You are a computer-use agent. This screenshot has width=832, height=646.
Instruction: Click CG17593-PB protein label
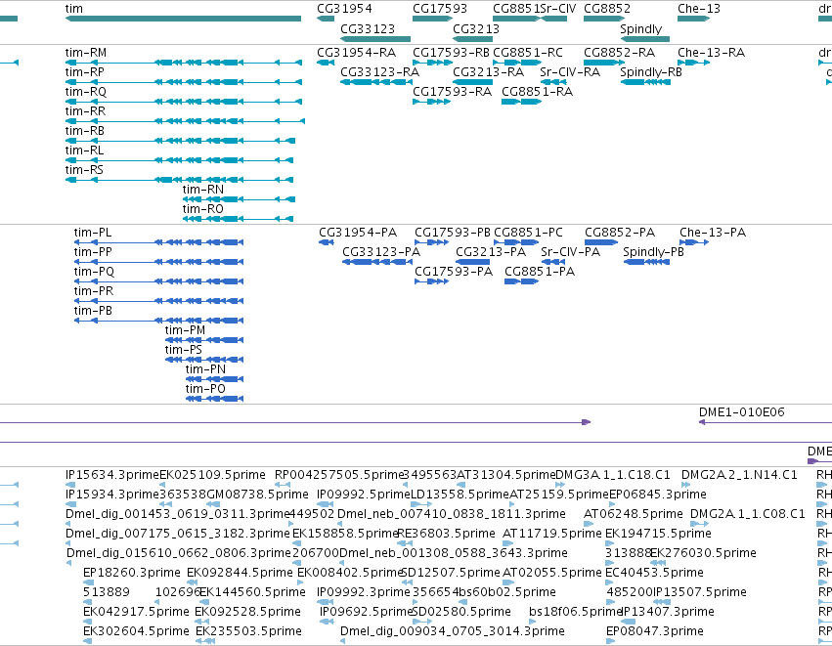(452, 233)
